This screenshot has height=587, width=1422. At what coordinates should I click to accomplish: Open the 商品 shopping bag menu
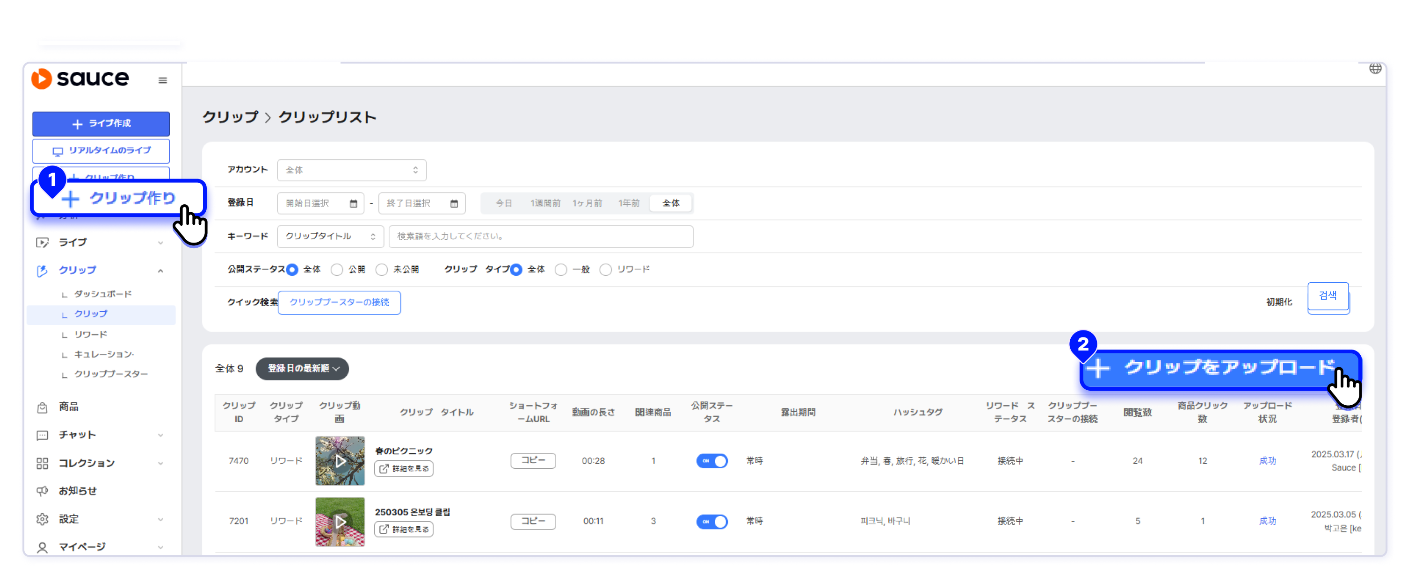pyautogui.click(x=68, y=407)
